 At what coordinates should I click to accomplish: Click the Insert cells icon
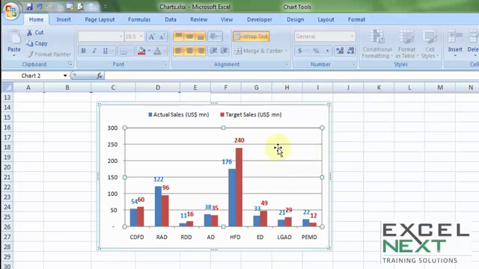coord(455,37)
